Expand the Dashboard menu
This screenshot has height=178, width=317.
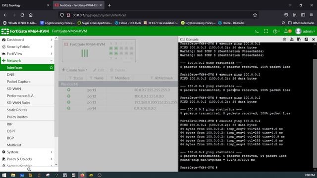(x=27, y=40)
